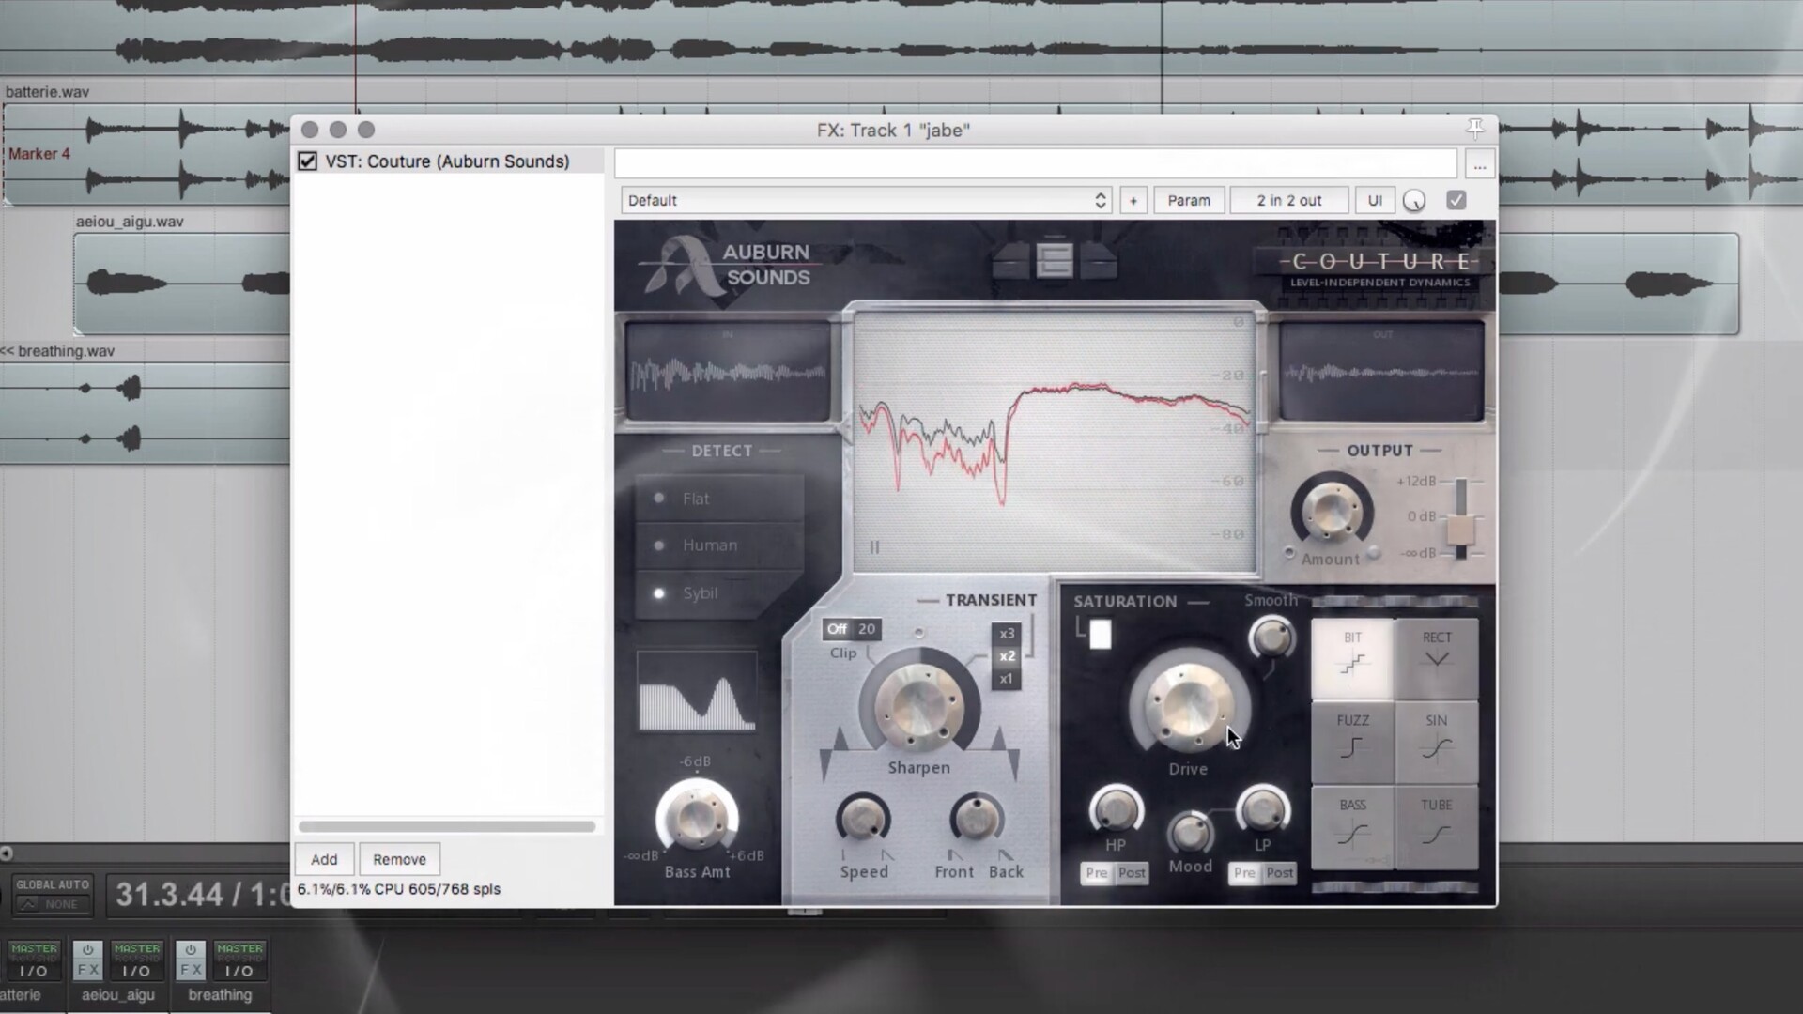Set HP filter to Pre

[1097, 872]
